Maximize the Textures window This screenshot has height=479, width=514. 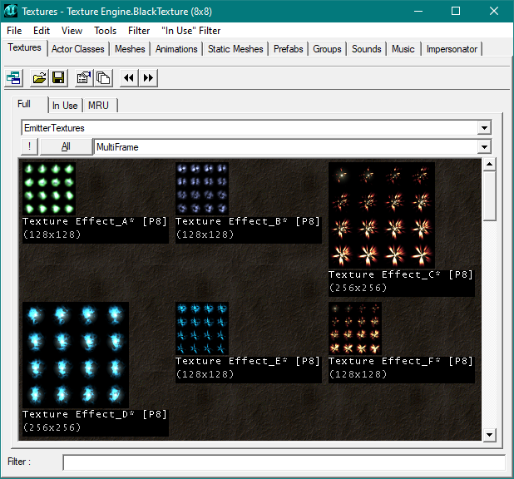tap(456, 11)
